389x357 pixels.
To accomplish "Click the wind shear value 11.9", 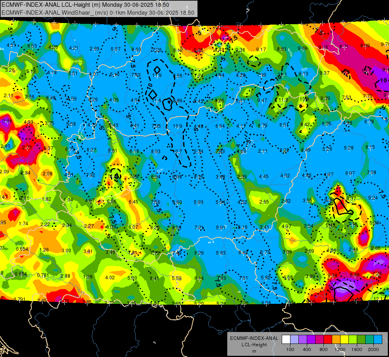I will click(157, 75).
